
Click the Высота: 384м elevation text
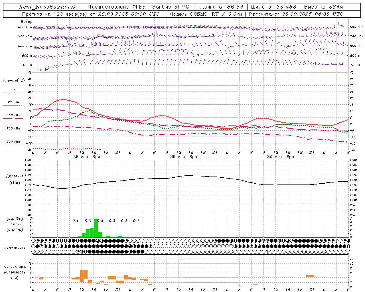click(323, 7)
